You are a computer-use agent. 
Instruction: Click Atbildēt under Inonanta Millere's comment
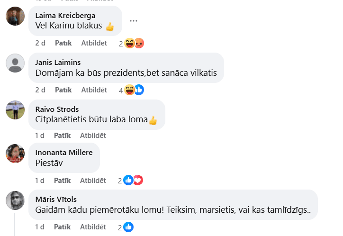(93, 180)
